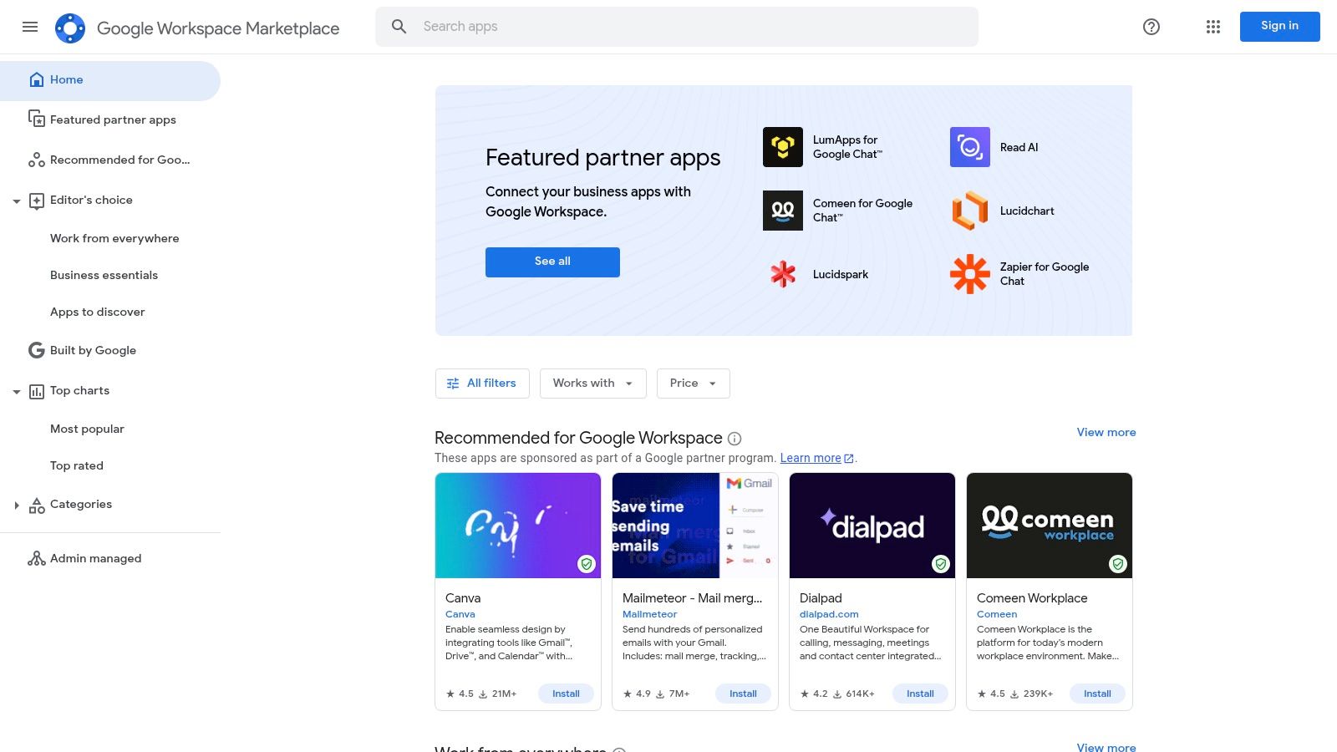Expand the Editor's choice section
Screen dimensions: 1337x752
[x=17, y=200]
